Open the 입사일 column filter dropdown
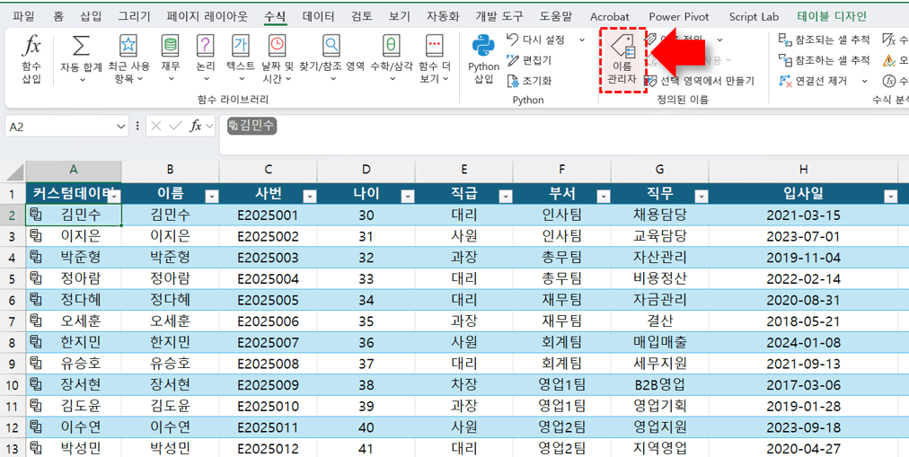This screenshot has width=909, height=457. tap(889, 196)
